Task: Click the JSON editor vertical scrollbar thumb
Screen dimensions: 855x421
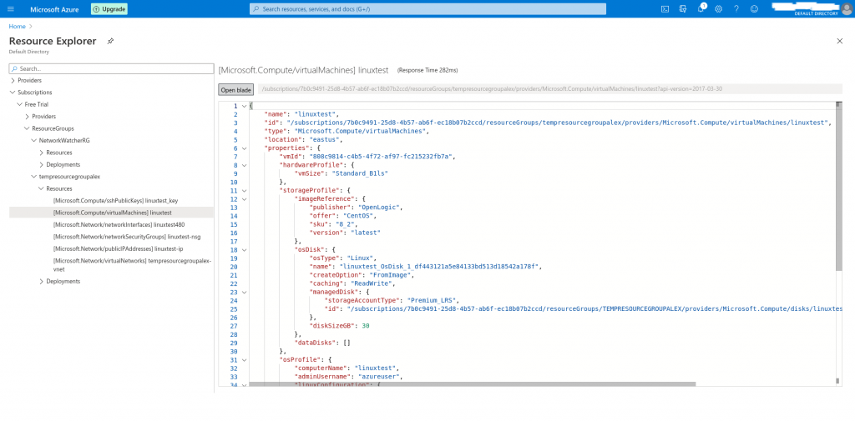Action: 838,188
